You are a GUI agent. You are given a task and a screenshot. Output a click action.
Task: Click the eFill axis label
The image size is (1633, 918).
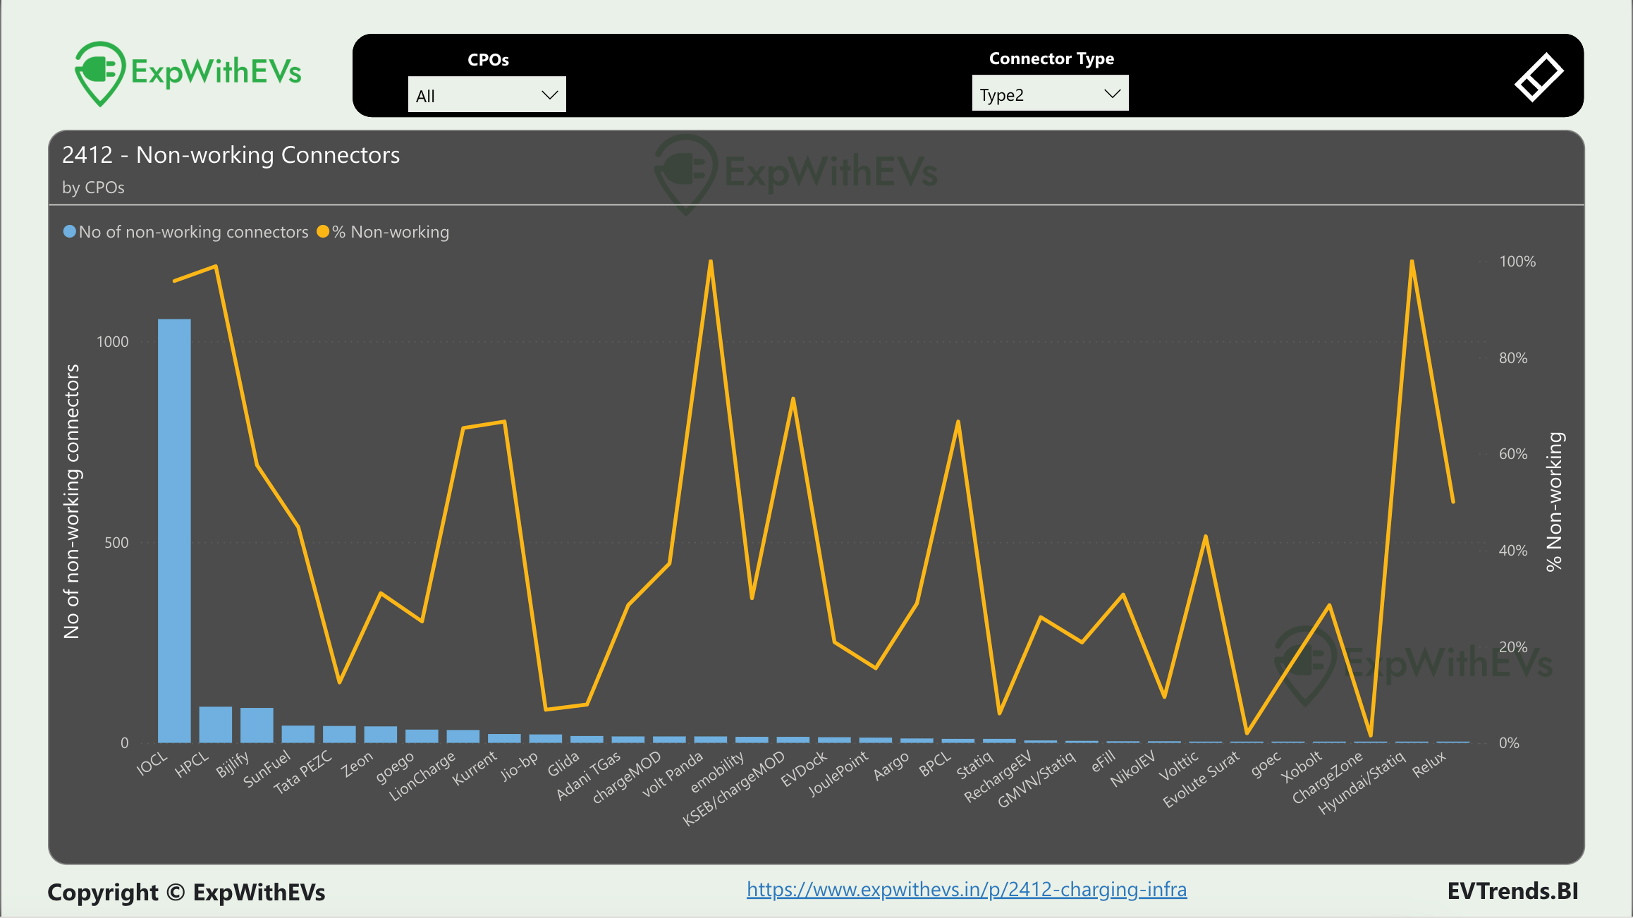[1104, 761]
